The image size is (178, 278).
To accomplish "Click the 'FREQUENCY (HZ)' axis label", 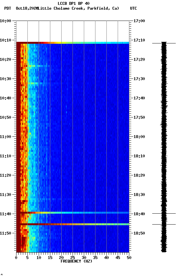I will click(76, 261).
